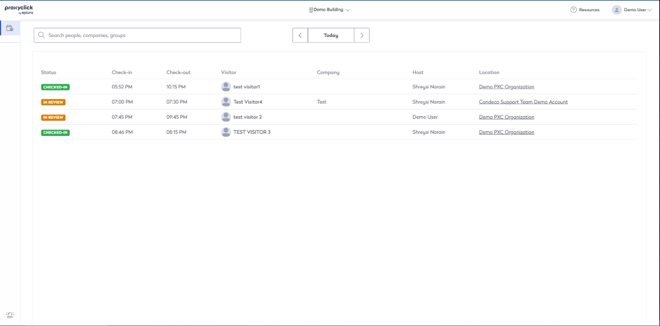Click the avatar of Test Visitor4
This screenshot has height=326, width=660.
(226, 102)
